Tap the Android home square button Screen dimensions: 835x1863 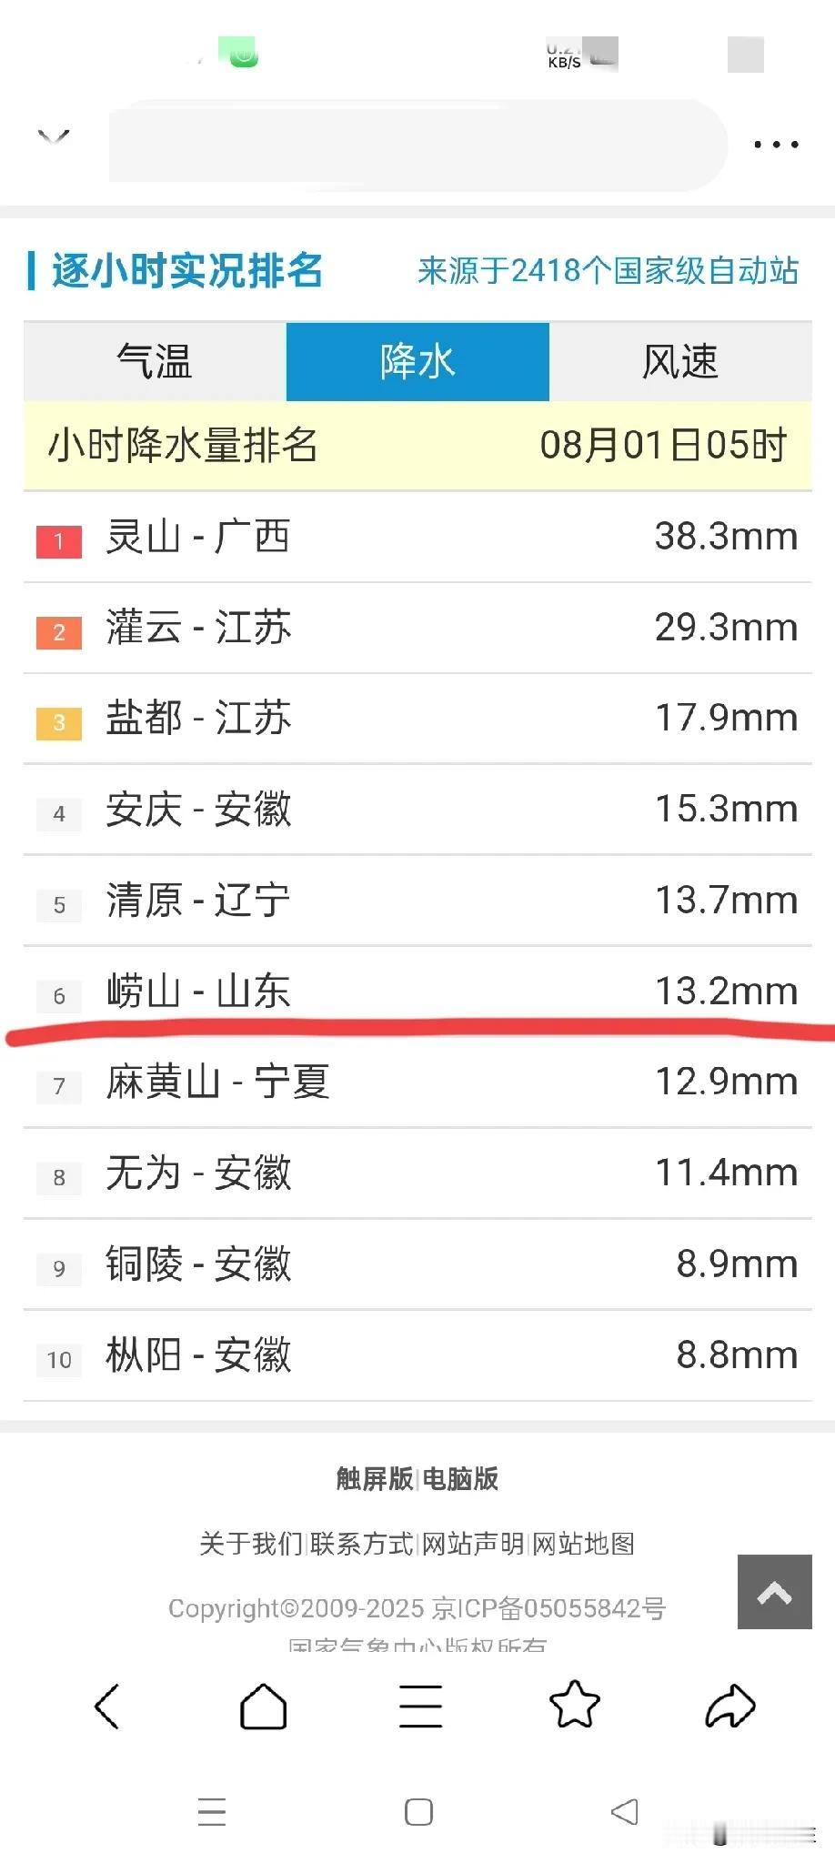(418, 1812)
